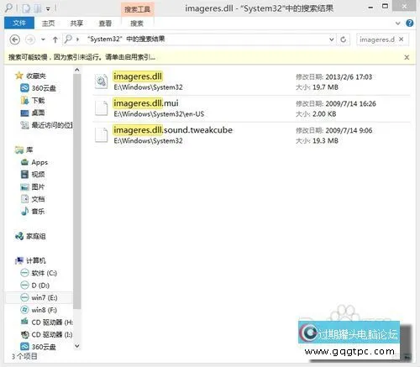
Task: Click quick access new folder icon
Action: pyautogui.click(x=38, y=8)
